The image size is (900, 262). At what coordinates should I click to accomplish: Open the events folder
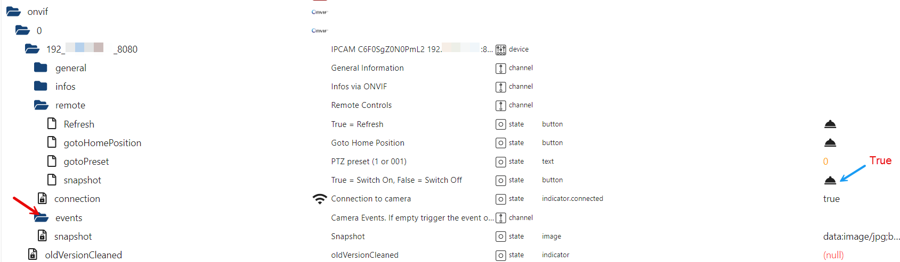41,218
